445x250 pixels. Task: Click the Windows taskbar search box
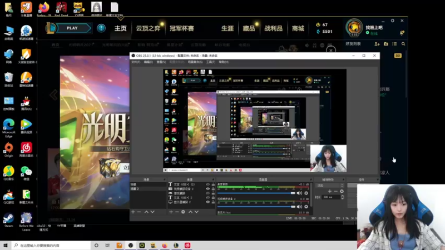tap(51, 246)
